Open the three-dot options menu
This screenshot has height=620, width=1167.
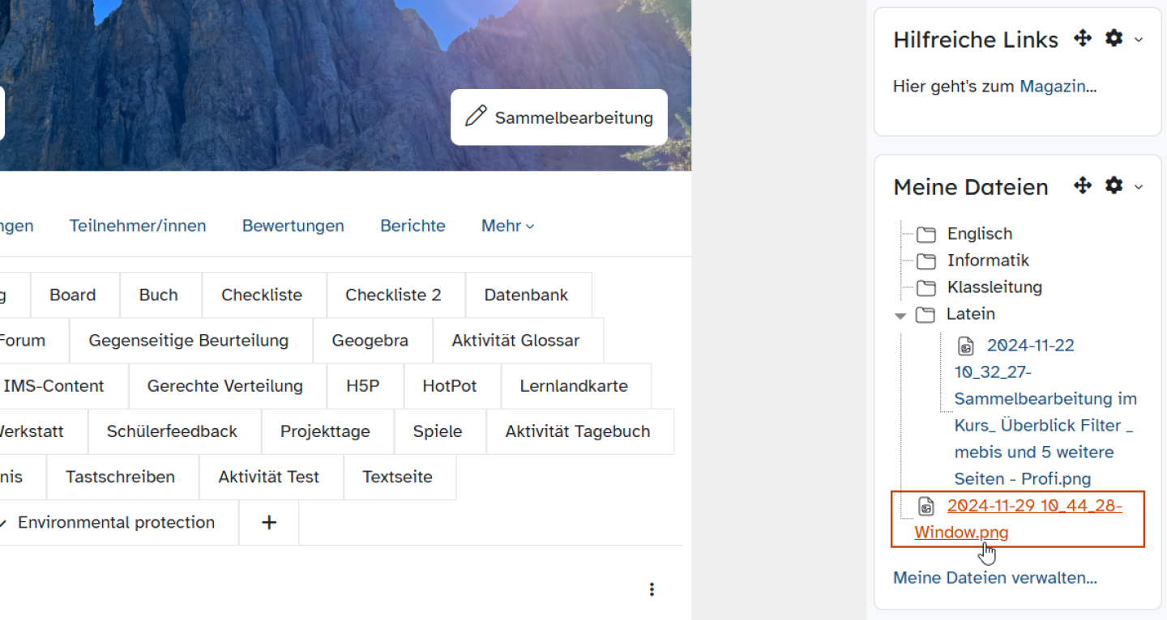click(x=652, y=589)
